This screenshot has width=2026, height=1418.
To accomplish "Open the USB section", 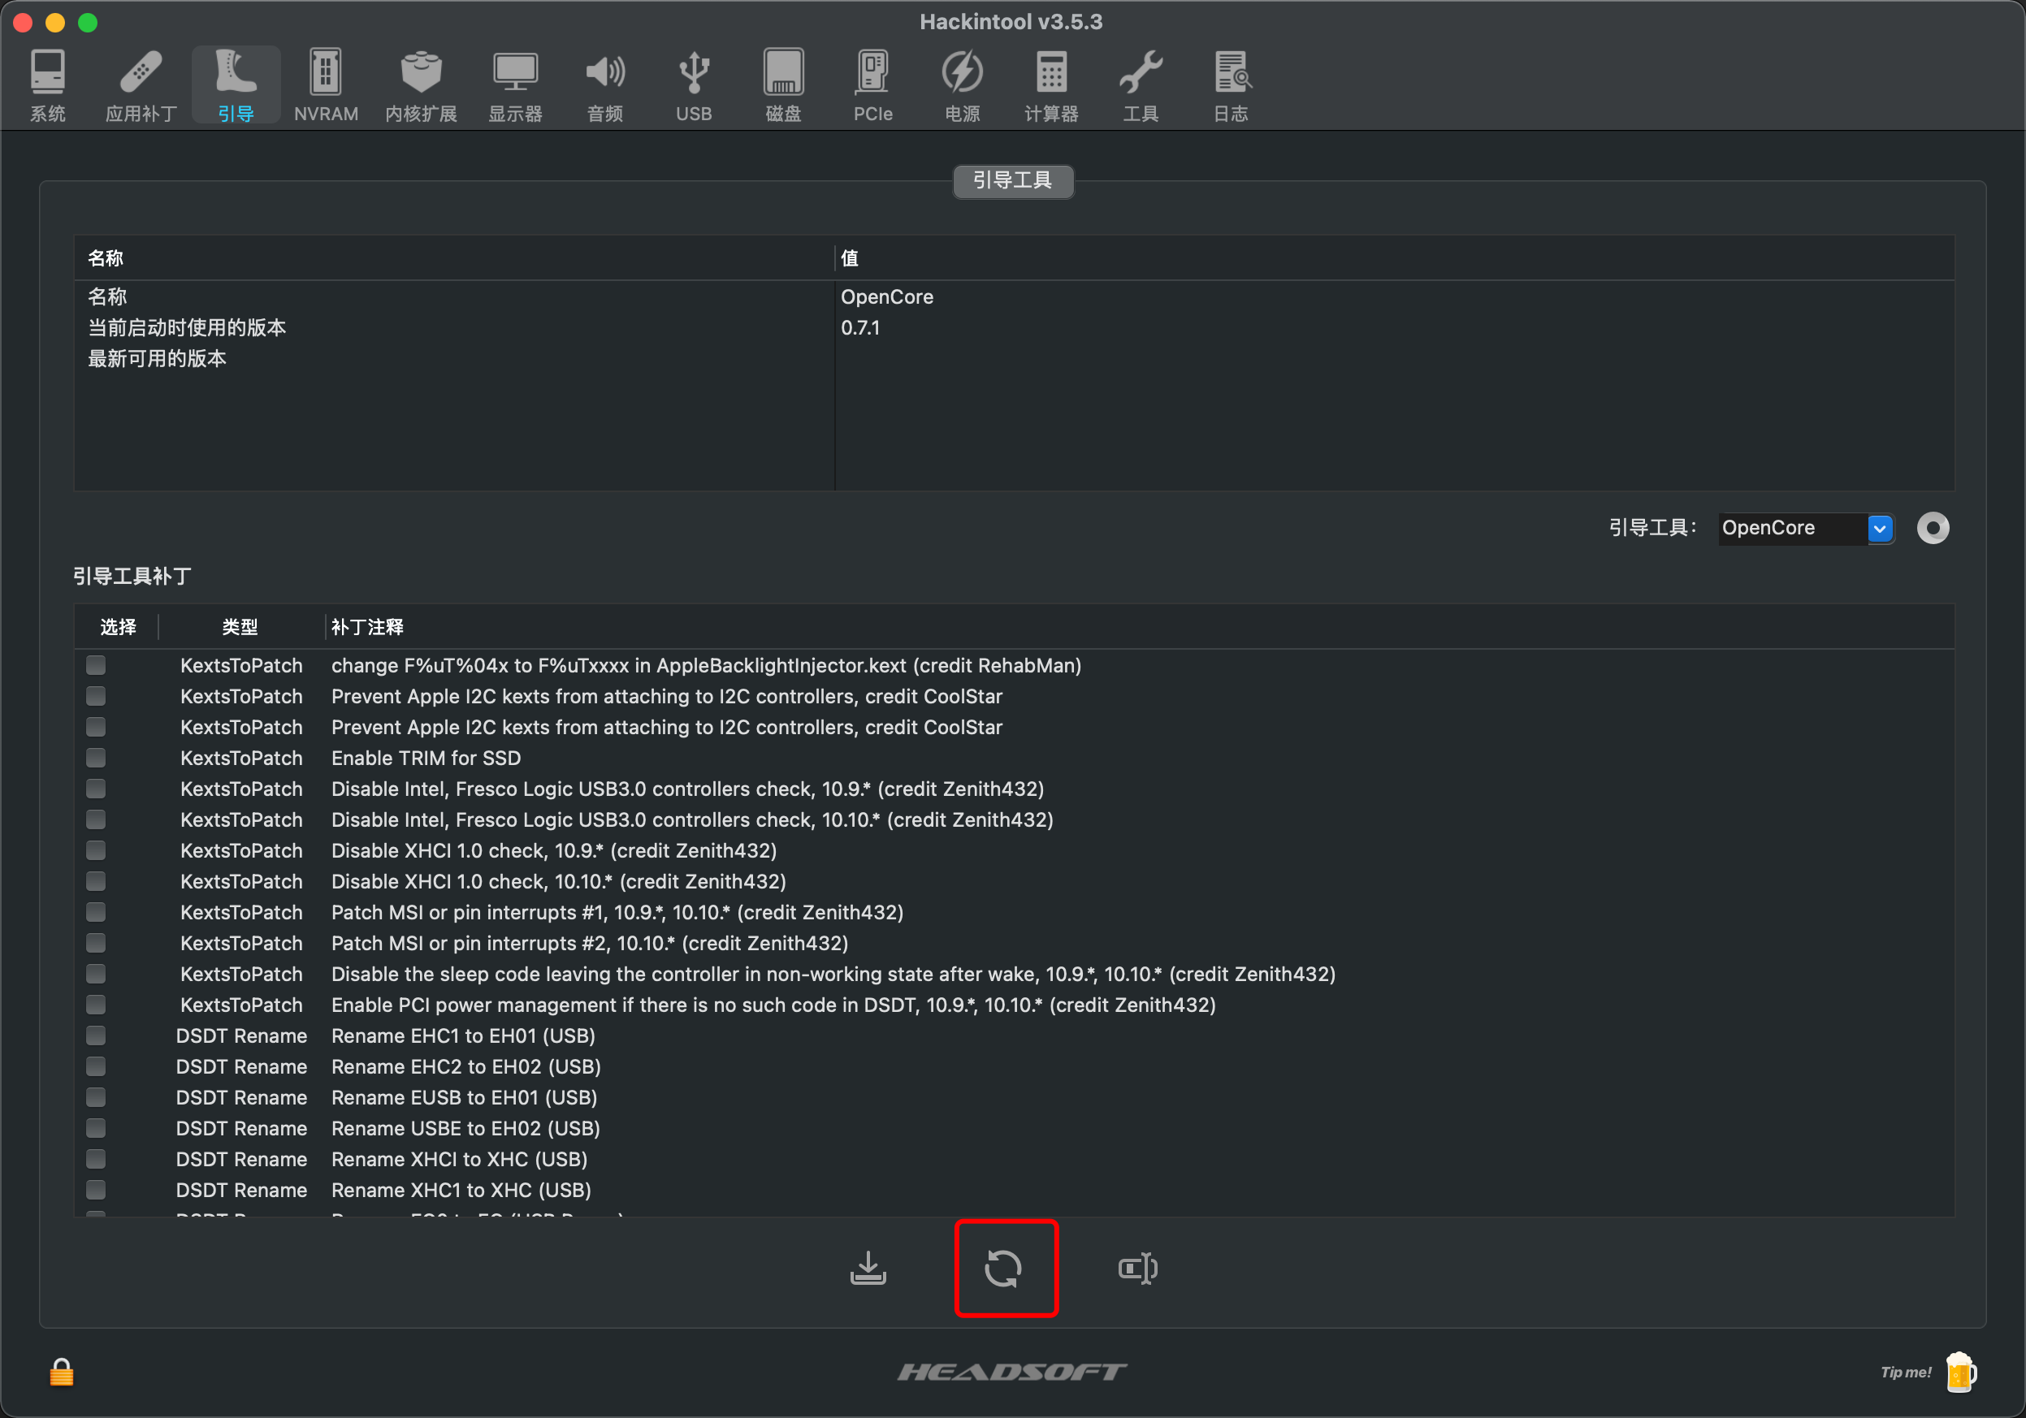I will [694, 85].
